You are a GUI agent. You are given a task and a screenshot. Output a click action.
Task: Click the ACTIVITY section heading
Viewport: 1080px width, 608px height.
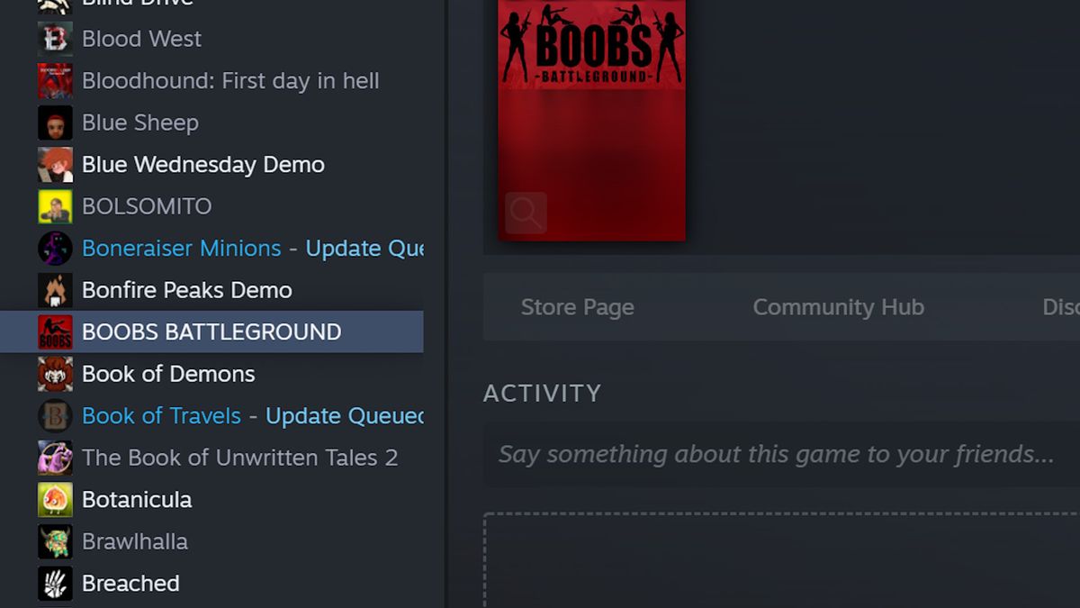pyautogui.click(x=542, y=393)
